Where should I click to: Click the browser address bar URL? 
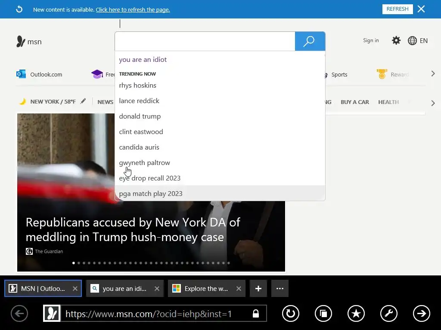(149, 314)
